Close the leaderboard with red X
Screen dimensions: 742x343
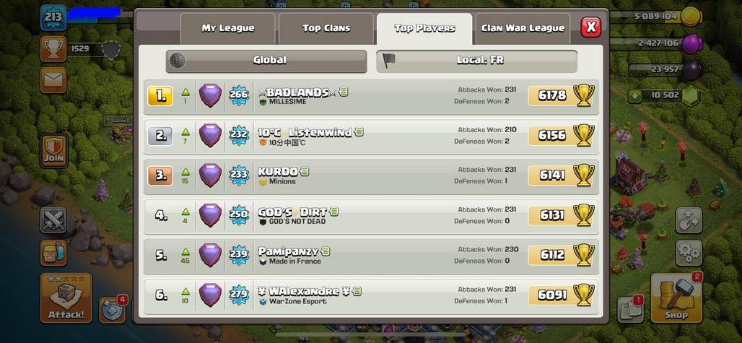tap(591, 27)
